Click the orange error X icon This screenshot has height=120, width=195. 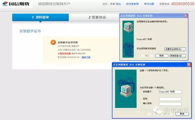click(53, 42)
